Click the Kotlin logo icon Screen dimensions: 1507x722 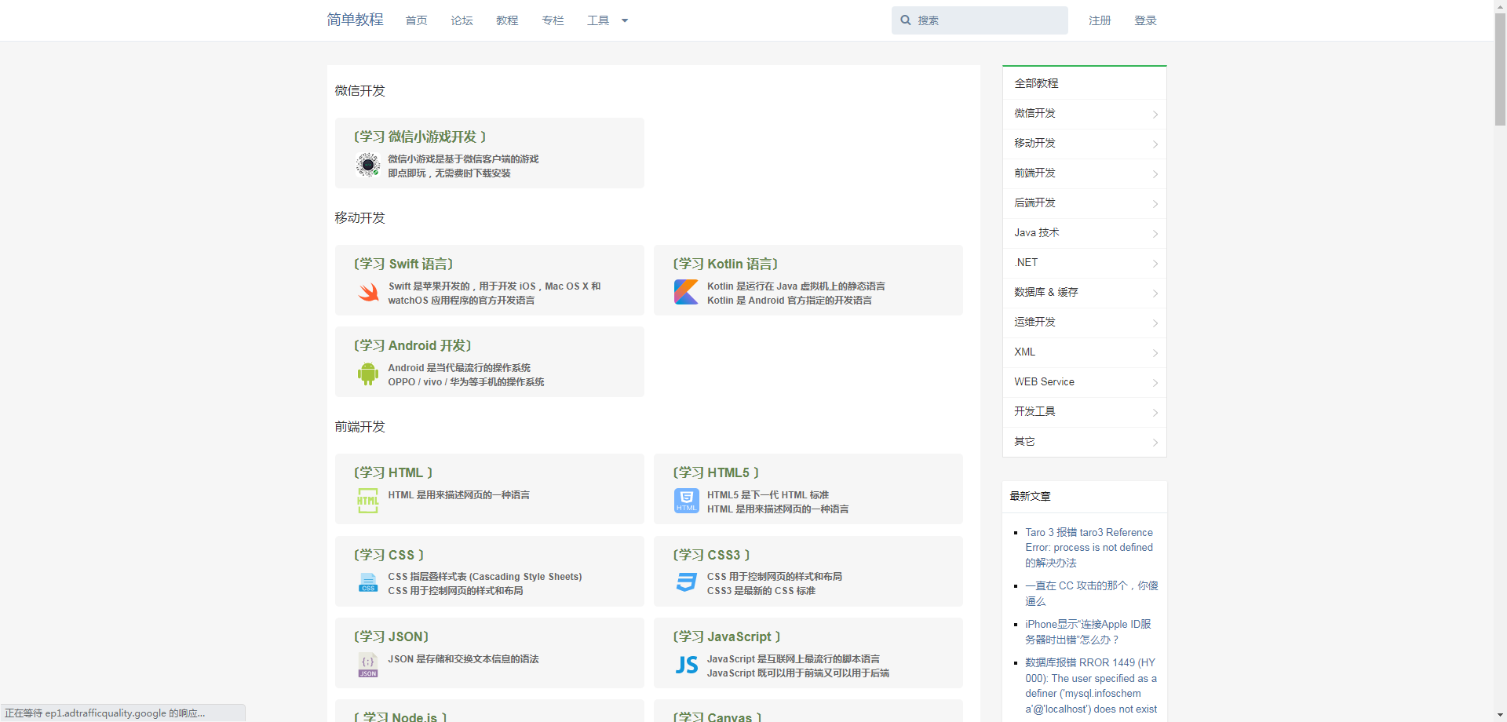click(x=686, y=292)
